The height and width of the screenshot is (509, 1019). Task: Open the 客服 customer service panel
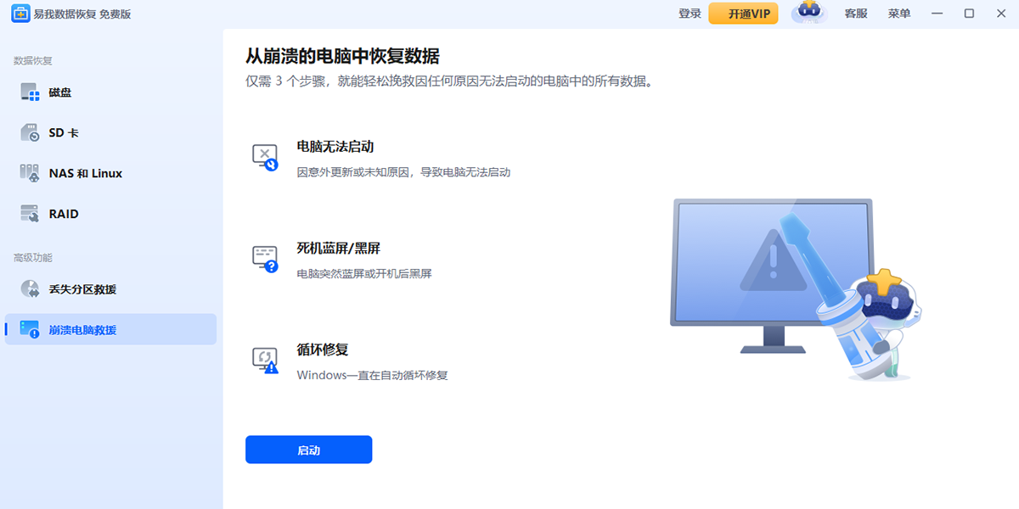[x=856, y=14]
